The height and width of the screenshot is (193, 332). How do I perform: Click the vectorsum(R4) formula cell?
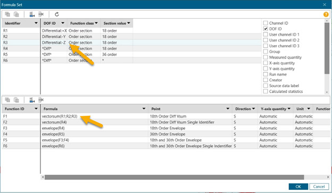point(94,122)
